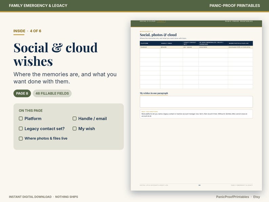This screenshot has width=269, height=202.
Task: Click the 'INSTANT DIGITAL DOWNLOAD · NOTHING SHIPS' footer
Action: pyautogui.click(x=43, y=197)
